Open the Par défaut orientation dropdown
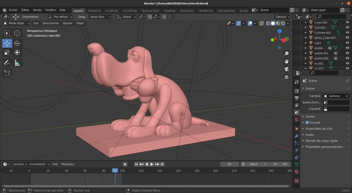 (61, 17)
